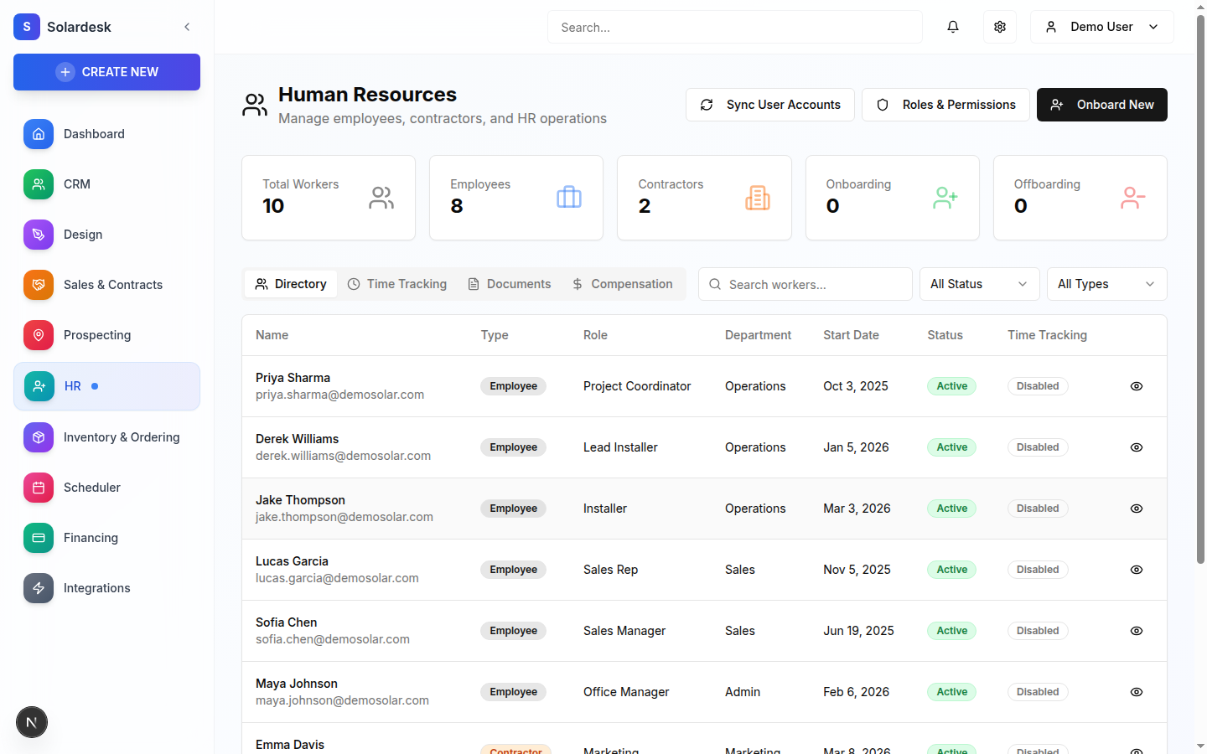This screenshot has height=754, width=1207.
Task: Select the Scheduler calendar icon
Action: (38, 487)
